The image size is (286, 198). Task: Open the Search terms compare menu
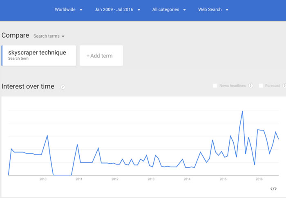(x=49, y=36)
